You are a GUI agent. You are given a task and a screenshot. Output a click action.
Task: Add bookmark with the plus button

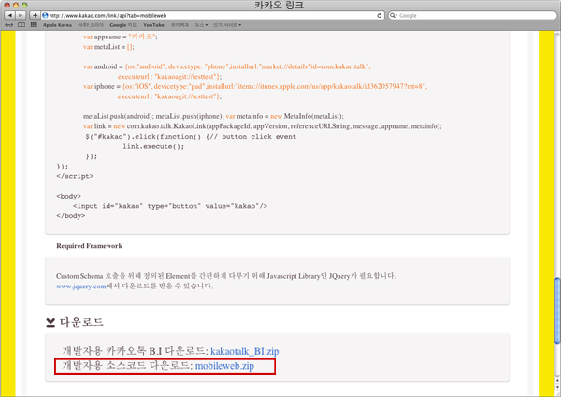35,15
